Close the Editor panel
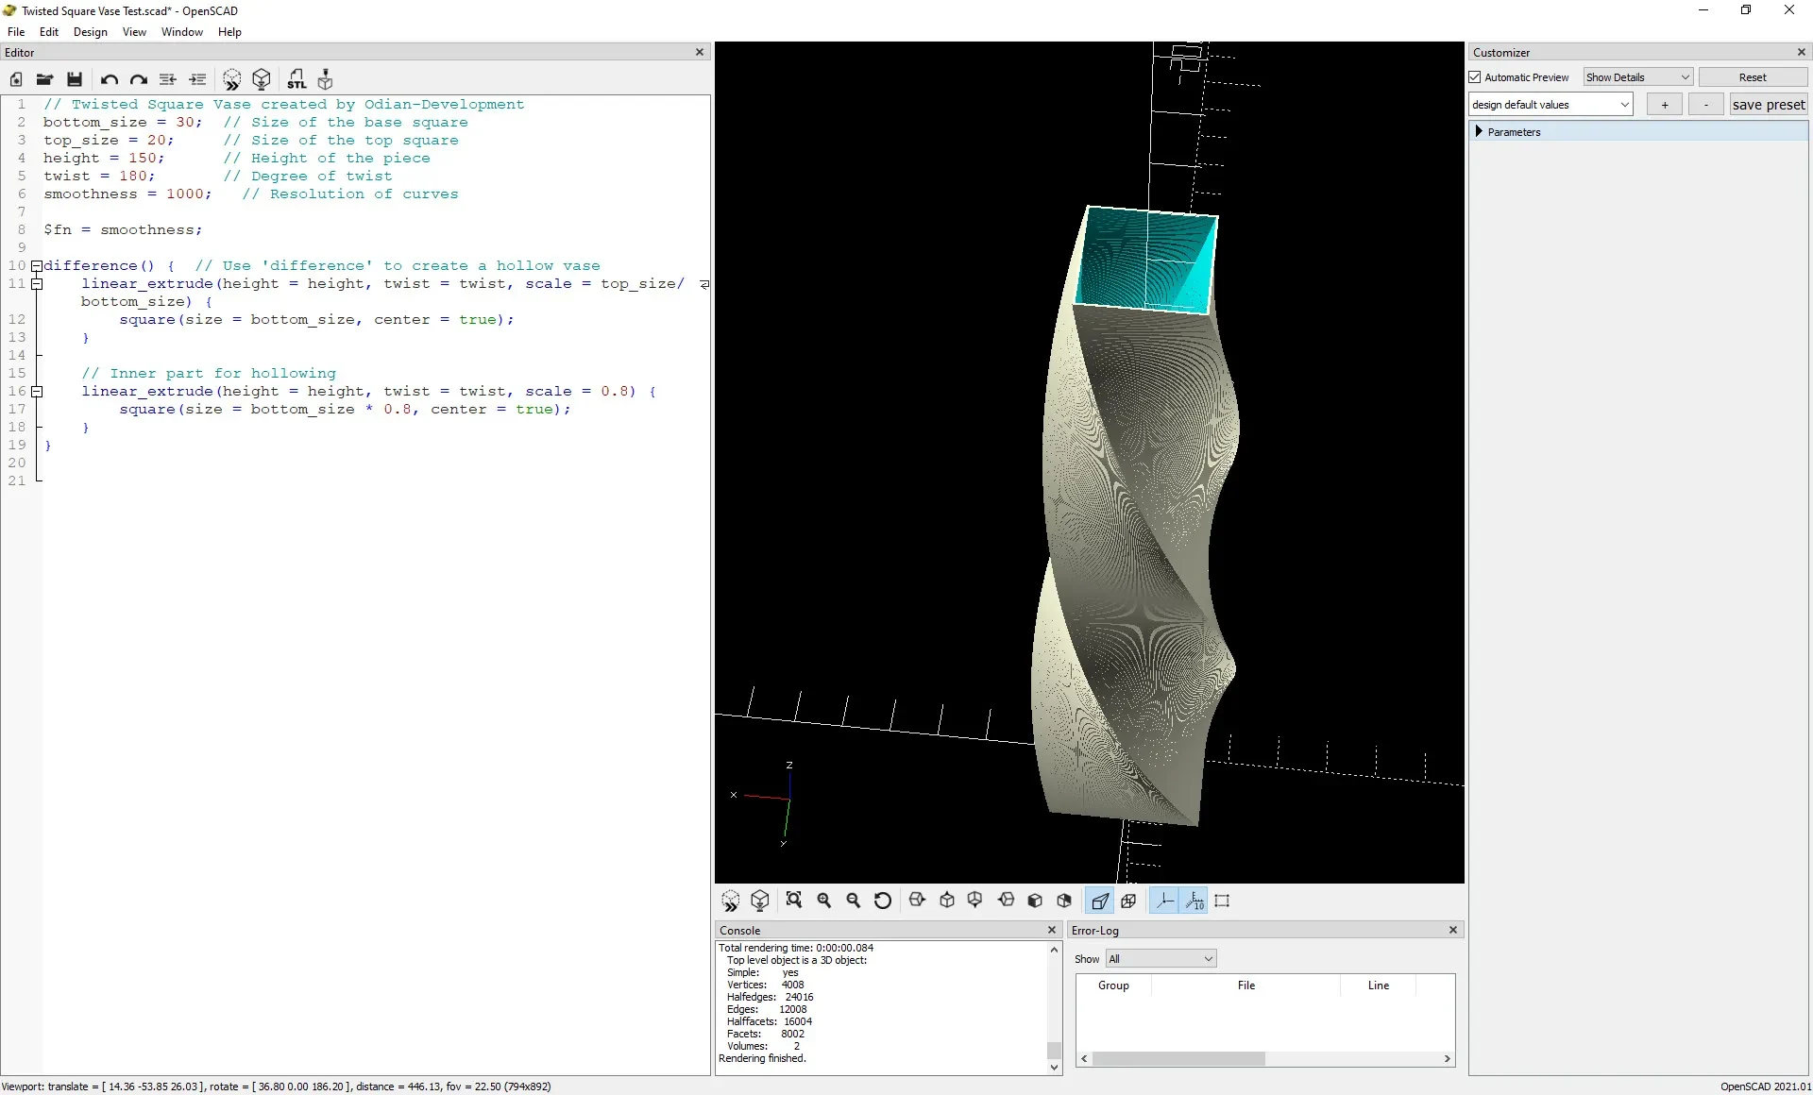Screen dimensions: 1813x1095 click(700, 53)
